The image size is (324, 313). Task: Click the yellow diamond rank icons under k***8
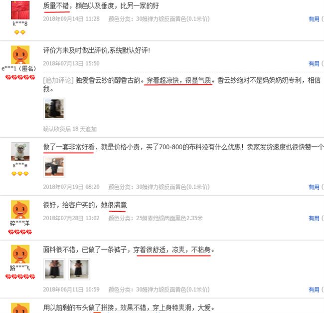(x=20, y=32)
